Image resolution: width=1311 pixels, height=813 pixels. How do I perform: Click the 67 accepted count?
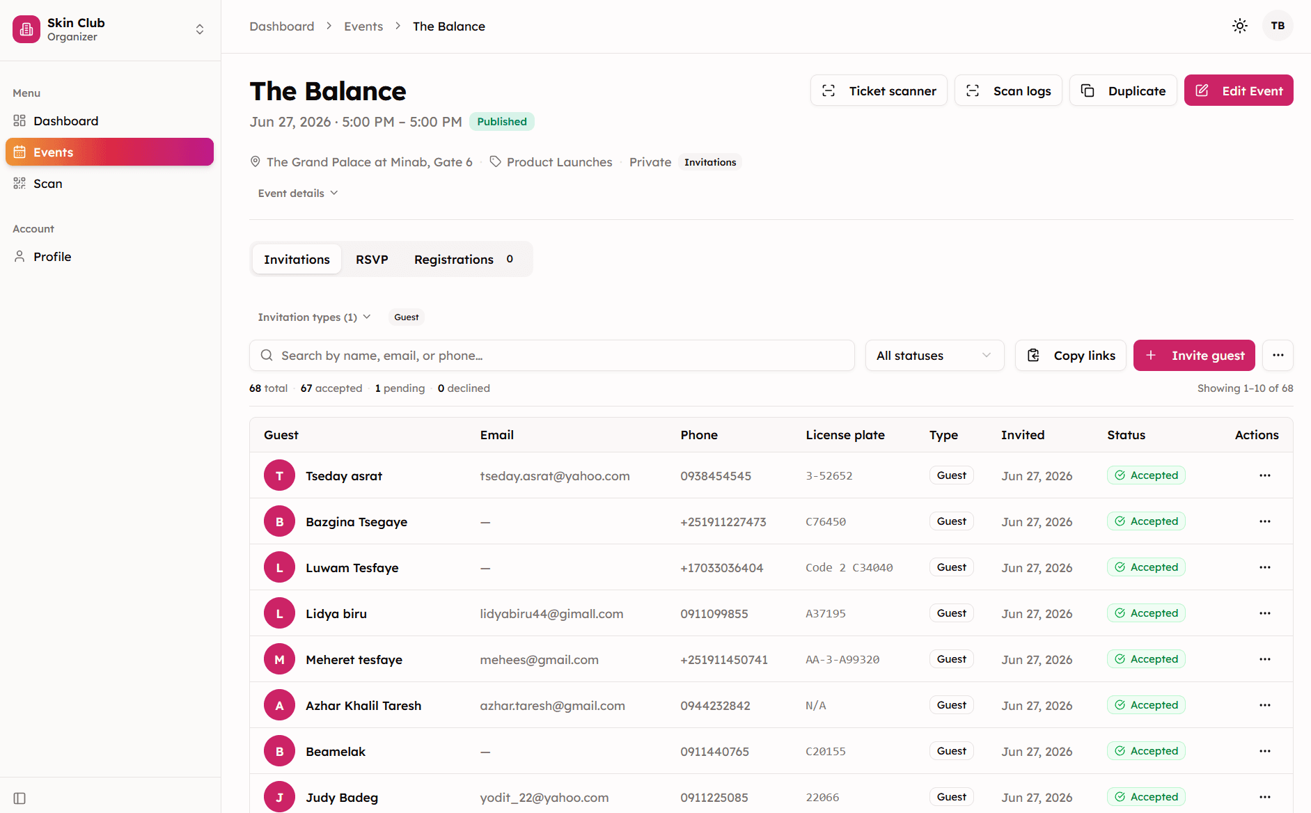(x=331, y=388)
